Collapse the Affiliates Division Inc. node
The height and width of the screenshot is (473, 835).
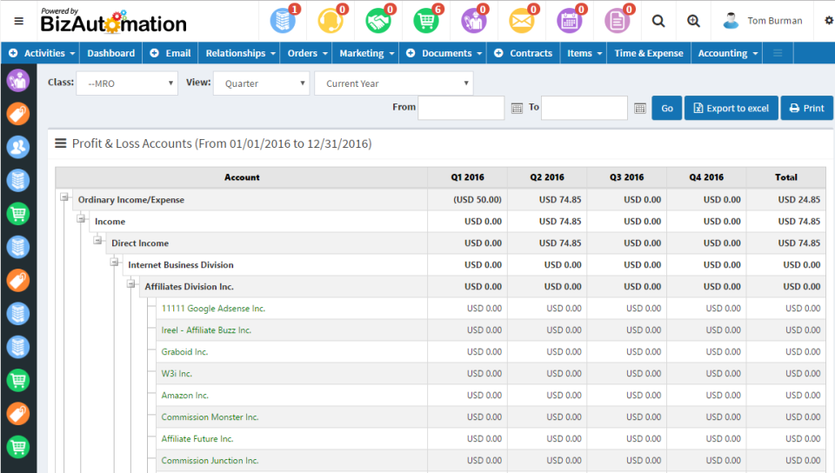[131, 284]
